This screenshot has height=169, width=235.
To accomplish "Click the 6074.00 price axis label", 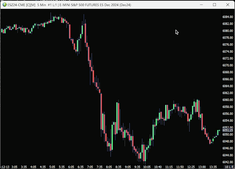I will [x=228, y=52].
